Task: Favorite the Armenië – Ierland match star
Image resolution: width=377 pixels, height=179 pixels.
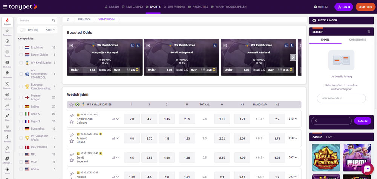Action: (71, 141)
